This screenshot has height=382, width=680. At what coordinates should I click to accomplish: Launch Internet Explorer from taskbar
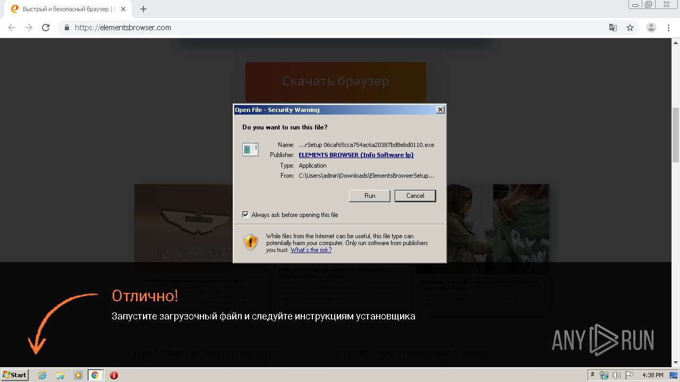[42, 375]
